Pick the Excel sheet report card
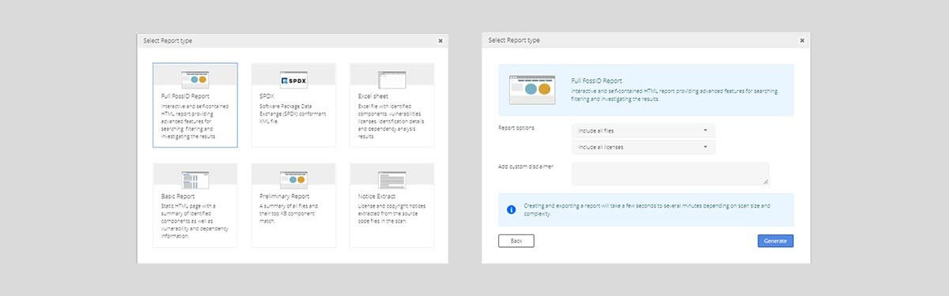The height and width of the screenshot is (296, 949). [391, 106]
